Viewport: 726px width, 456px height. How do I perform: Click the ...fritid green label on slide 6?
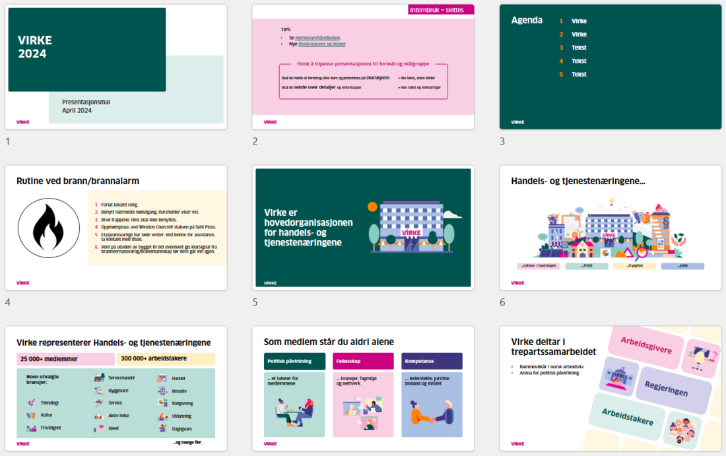587,266
